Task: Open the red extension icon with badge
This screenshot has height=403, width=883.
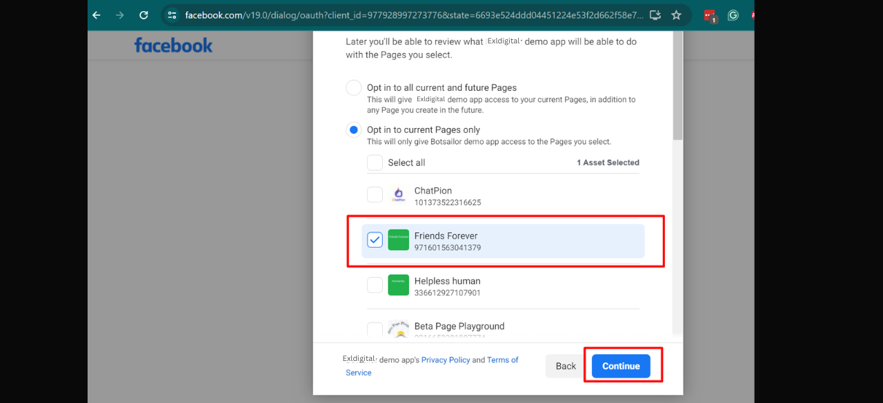Action: click(x=710, y=15)
